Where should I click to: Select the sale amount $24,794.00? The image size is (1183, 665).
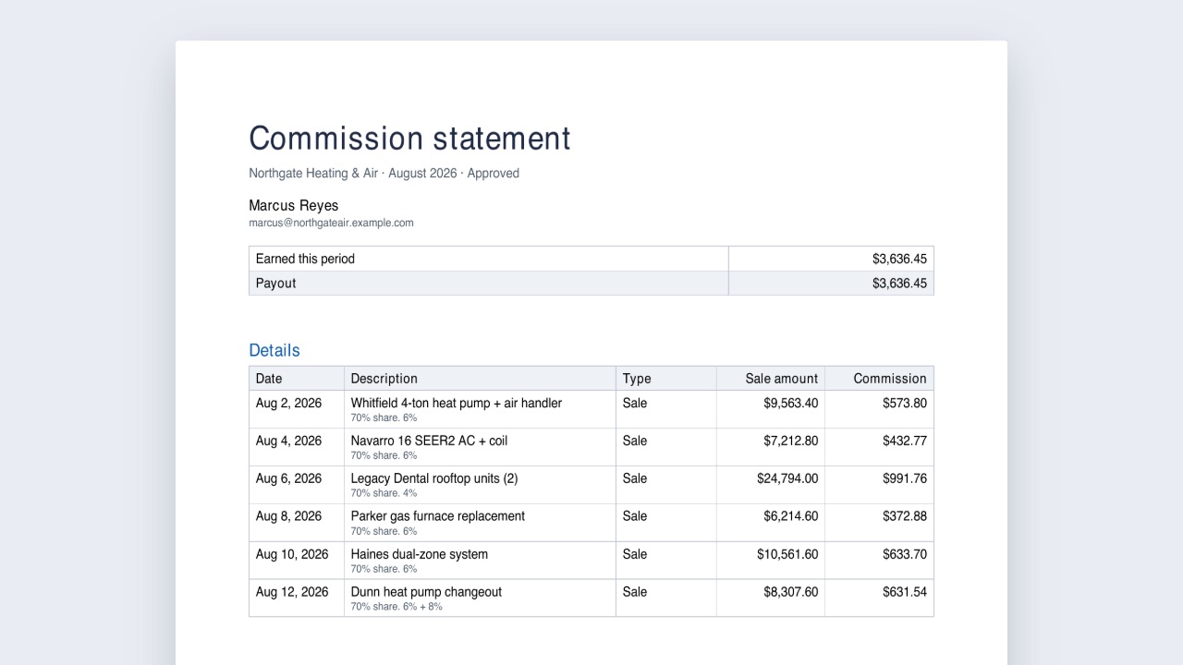[x=787, y=479]
